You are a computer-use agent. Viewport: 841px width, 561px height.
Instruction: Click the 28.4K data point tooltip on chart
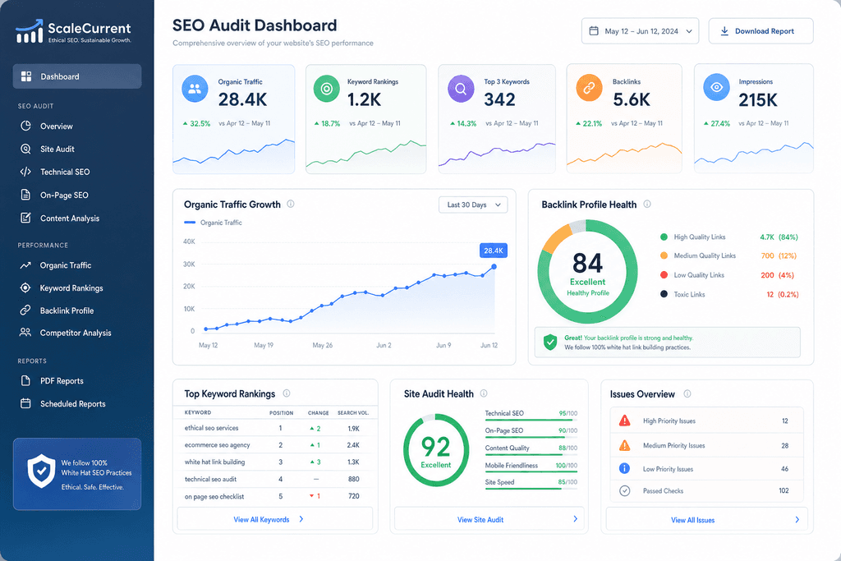click(x=493, y=251)
